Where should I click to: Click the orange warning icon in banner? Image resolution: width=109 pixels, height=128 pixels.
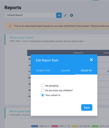click(x=10, y=26)
